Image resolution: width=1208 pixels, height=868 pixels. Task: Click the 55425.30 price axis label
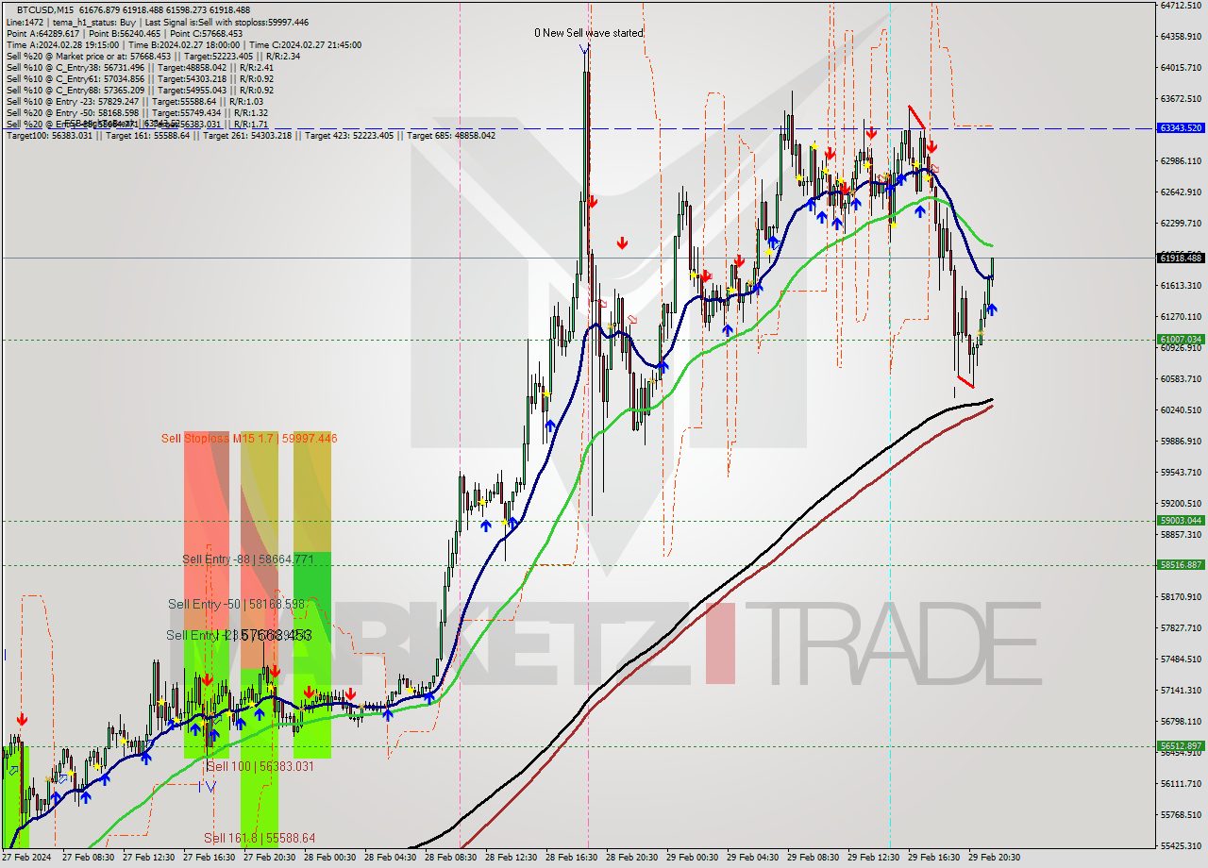[1180, 845]
